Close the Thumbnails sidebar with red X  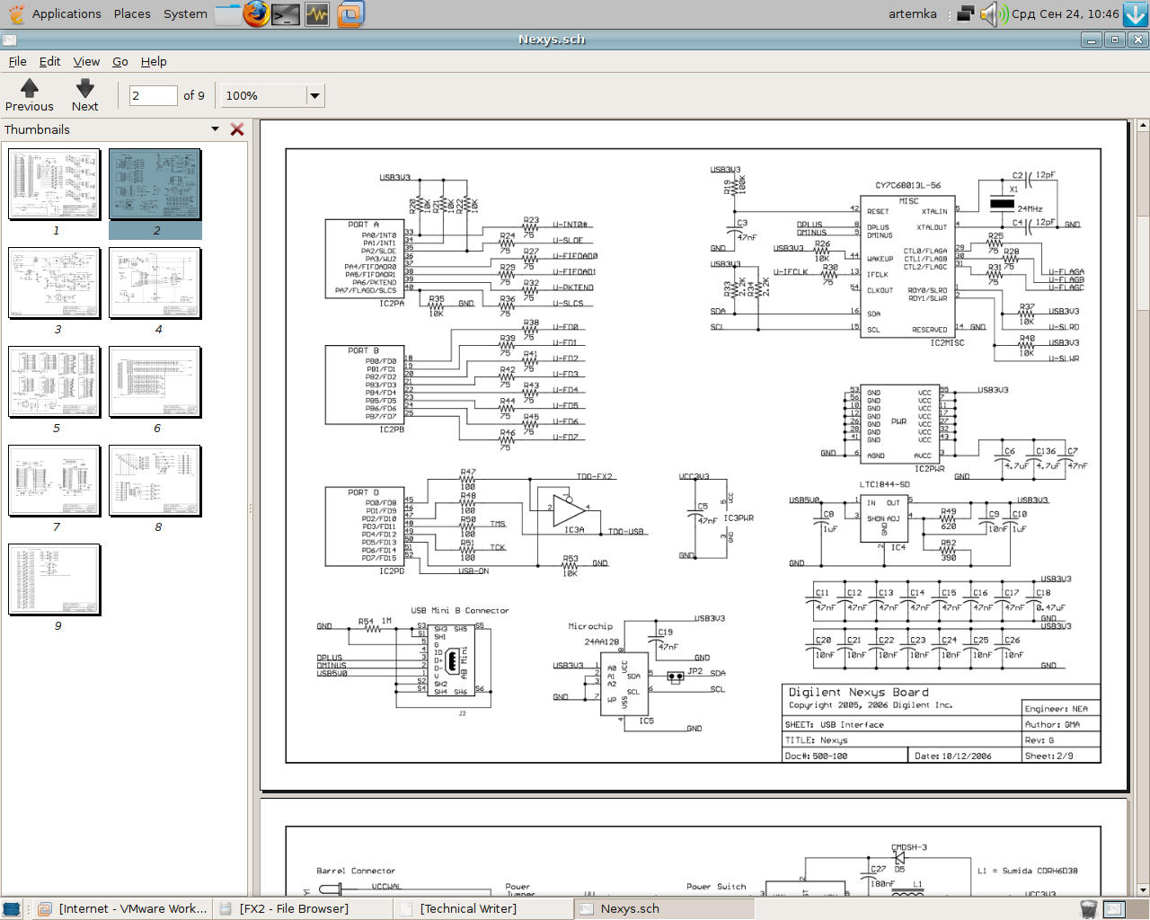(237, 129)
